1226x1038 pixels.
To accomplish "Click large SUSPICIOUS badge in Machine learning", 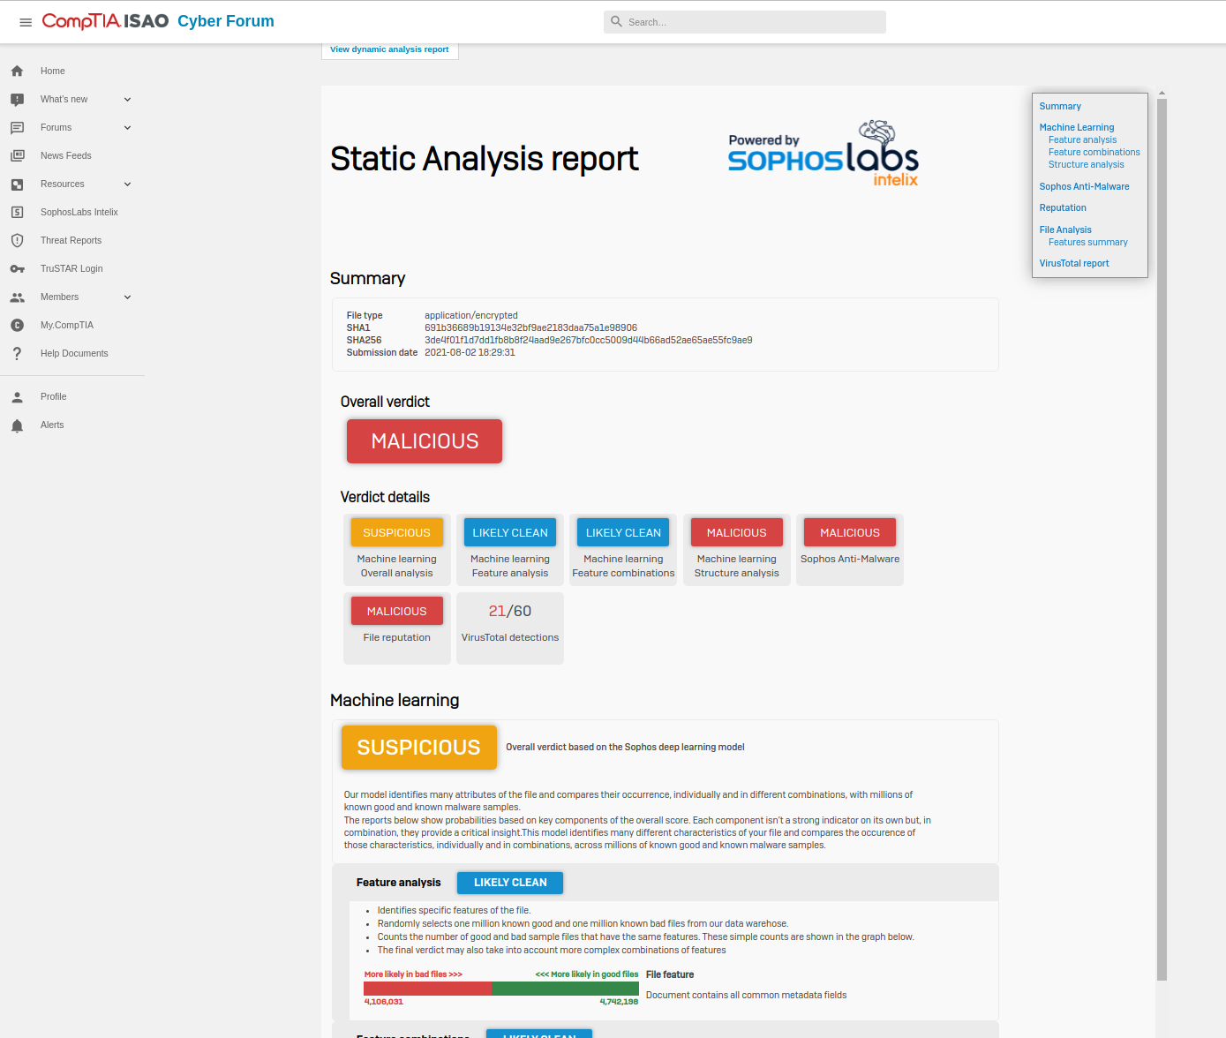I will click(x=419, y=748).
